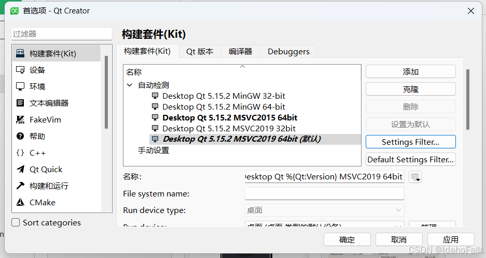Click the 添加 button
Viewport: 486px width, 258px height.
411,72
